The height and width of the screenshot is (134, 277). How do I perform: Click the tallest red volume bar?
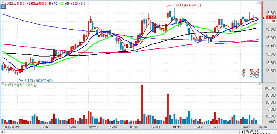click(142, 105)
